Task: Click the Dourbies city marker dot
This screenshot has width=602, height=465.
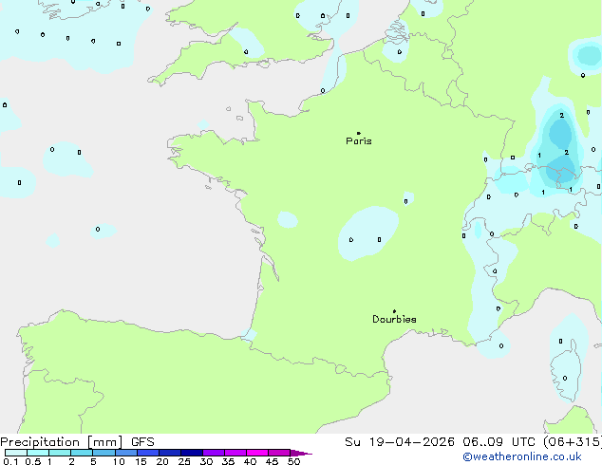Action: click(394, 311)
